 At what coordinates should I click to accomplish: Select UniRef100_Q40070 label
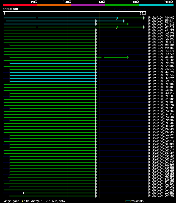(x=161, y=69)
